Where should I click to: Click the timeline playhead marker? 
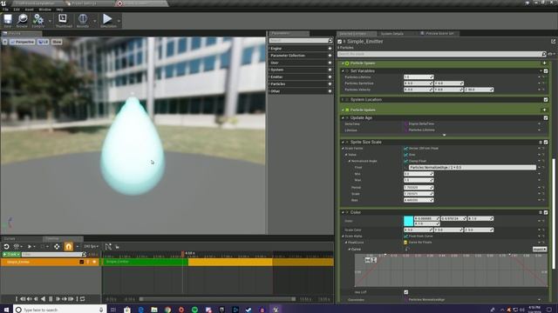tap(183, 254)
